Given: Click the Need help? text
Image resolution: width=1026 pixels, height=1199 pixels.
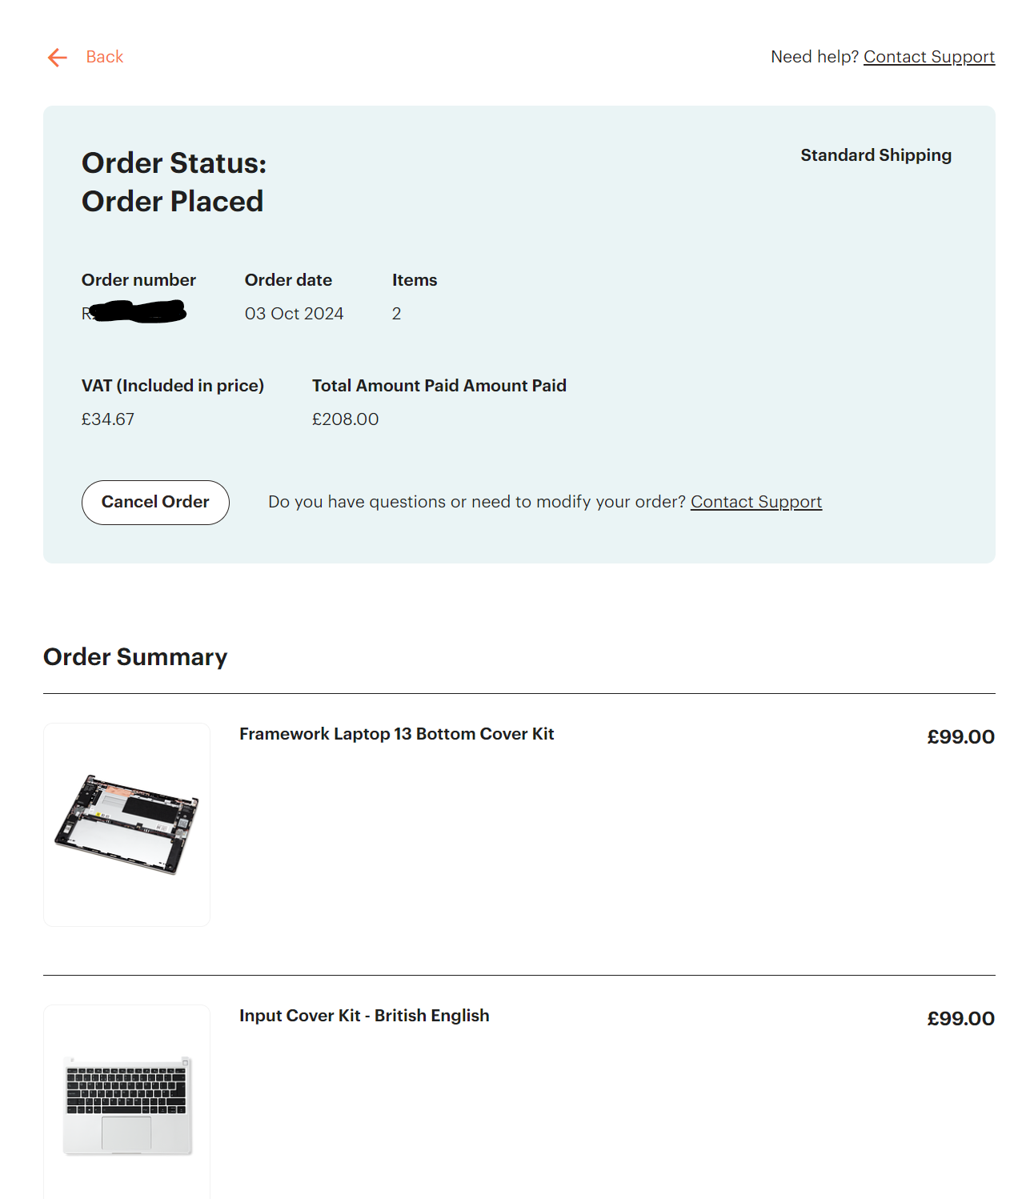Looking at the screenshot, I should pyautogui.click(x=814, y=57).
